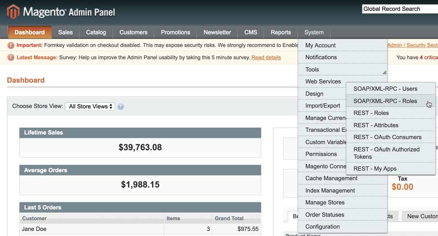Open the Dashboard menu tab
The width and height of the screenshot is (438, 236).
click(x=30, y=32)
